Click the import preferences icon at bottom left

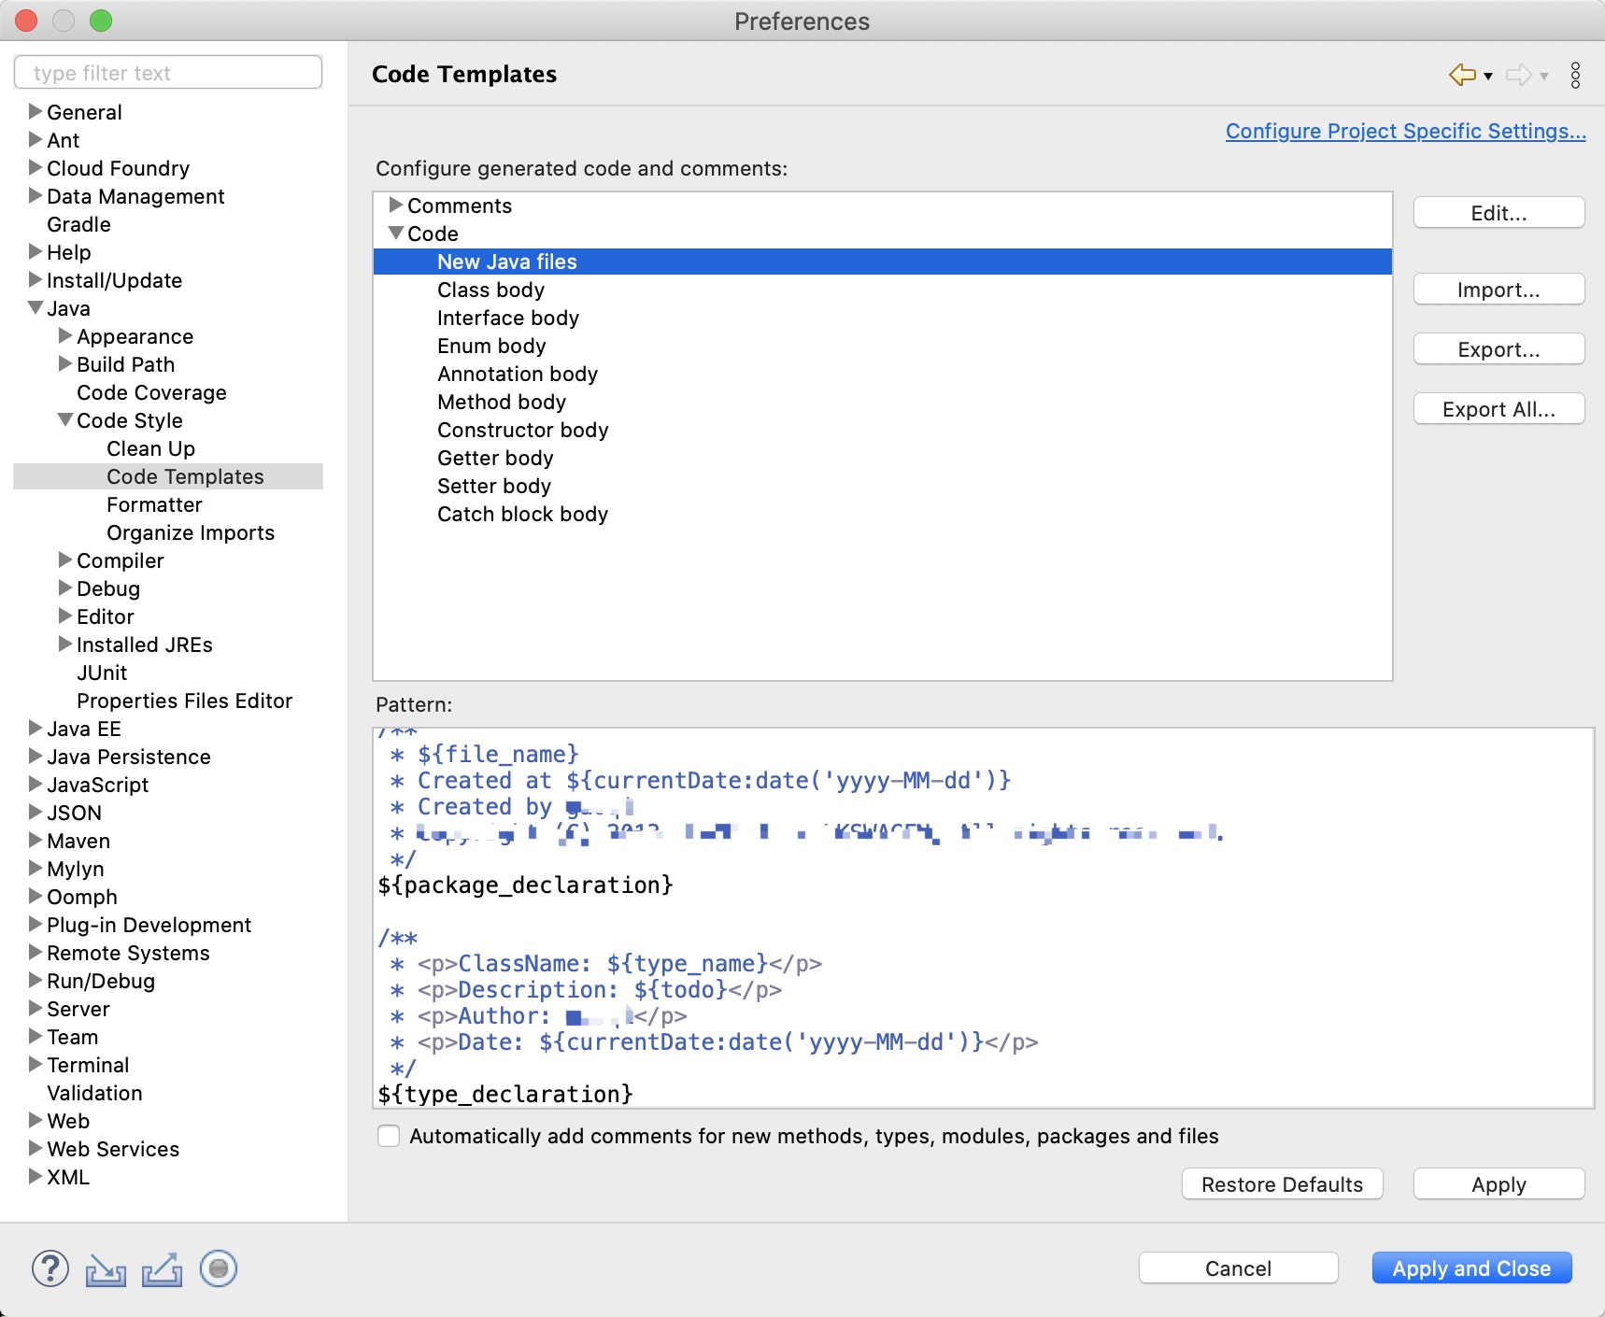tap(106, 1269)
